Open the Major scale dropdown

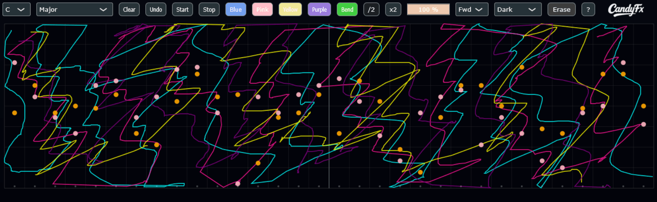[x=74, y=9]
